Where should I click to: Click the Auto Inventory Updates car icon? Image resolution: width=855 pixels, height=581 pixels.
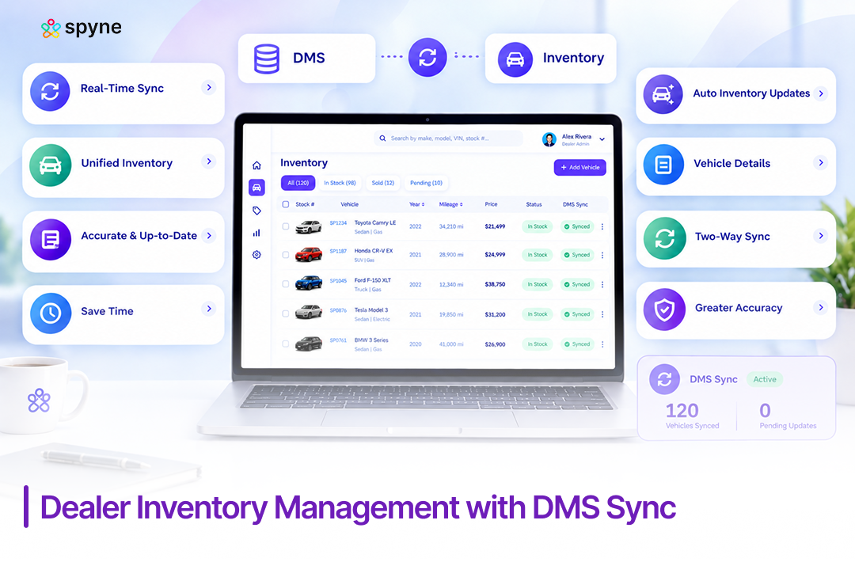[663, 94]
